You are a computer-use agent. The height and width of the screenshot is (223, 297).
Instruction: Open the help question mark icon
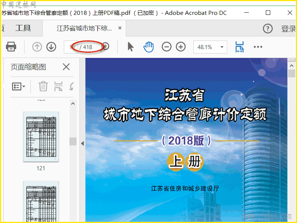(268, 29)
